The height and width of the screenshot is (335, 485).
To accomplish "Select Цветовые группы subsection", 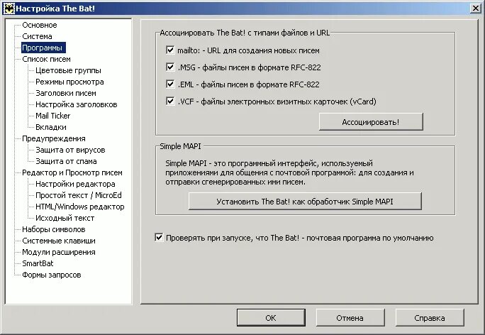I will click(68, 70).
